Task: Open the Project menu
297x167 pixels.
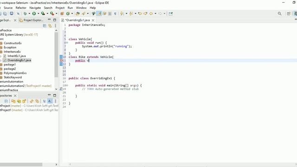Action: click(x=60, y=8)
